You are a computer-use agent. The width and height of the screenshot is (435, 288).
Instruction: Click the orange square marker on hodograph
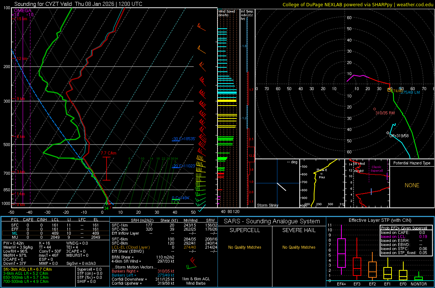[389, 90]
